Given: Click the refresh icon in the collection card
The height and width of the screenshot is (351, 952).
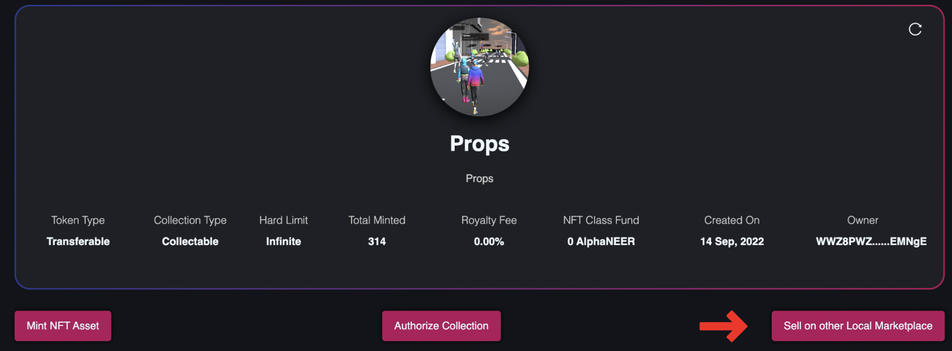Looking at the screenshot, I should pos(915,29).
